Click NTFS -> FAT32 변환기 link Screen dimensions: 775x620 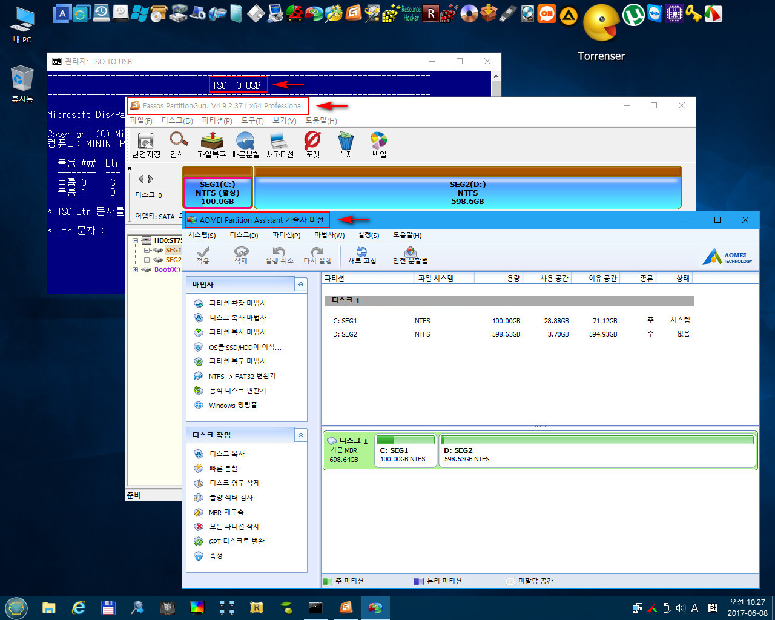(x=242, y=376)
